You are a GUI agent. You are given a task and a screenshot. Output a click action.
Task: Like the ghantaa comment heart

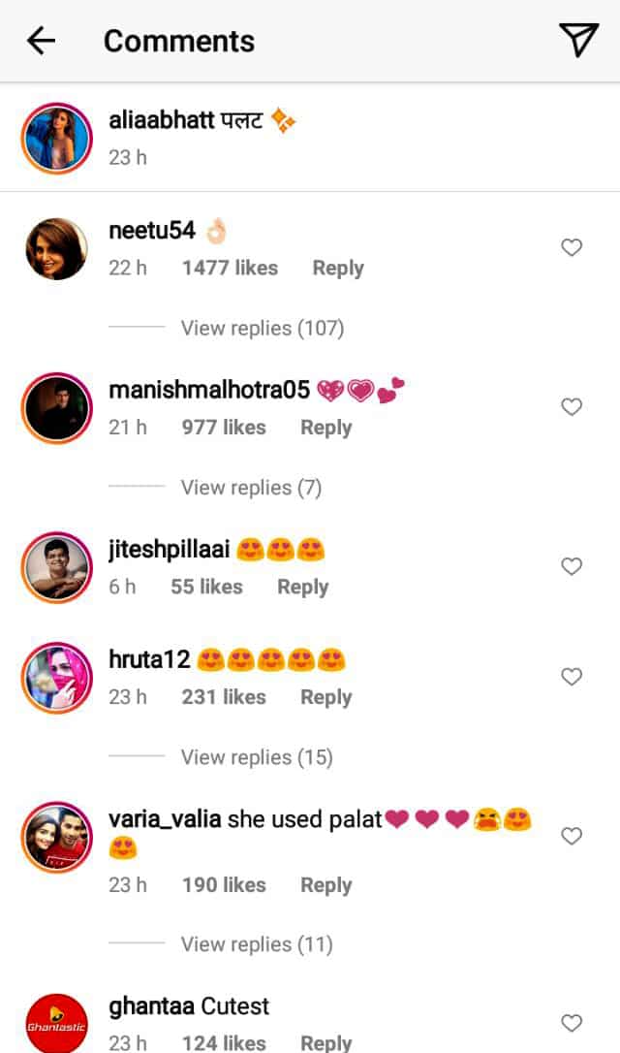pyautogui.click(x=572, y=1023)
